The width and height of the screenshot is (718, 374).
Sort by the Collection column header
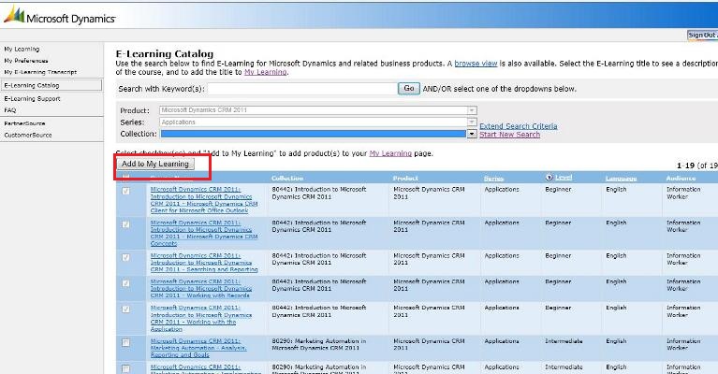pyautogui.click(x=287, y=178)
